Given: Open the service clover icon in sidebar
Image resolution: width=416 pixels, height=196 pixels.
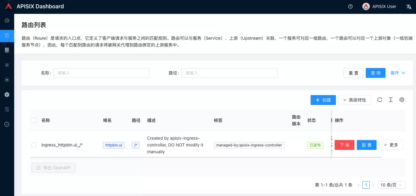Looking at the screenshot, I should click(x=7, y=65).
